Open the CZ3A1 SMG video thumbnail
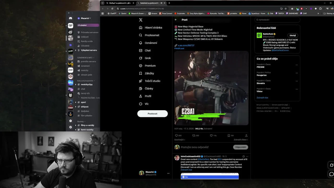The width and height of the screenshot is (334, 188). (211, 88)
